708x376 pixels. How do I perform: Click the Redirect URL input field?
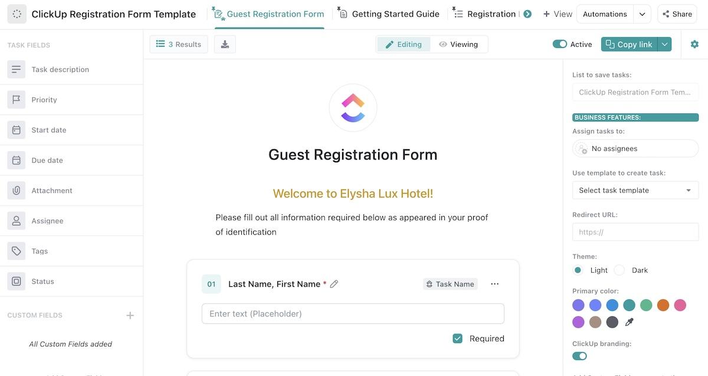click(x=635, y=232)
